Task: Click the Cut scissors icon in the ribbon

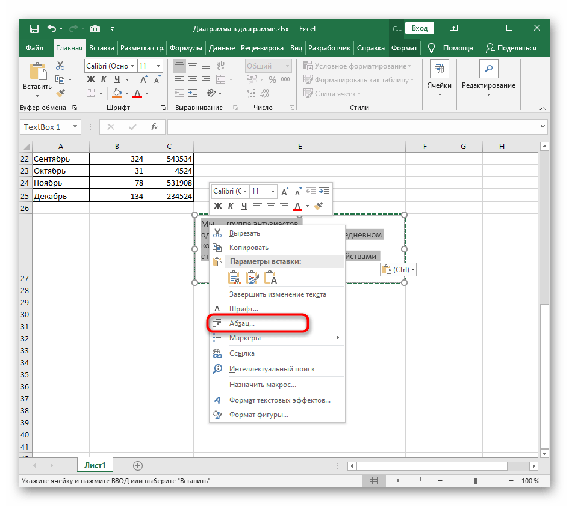Action: (x=60, y=66)
